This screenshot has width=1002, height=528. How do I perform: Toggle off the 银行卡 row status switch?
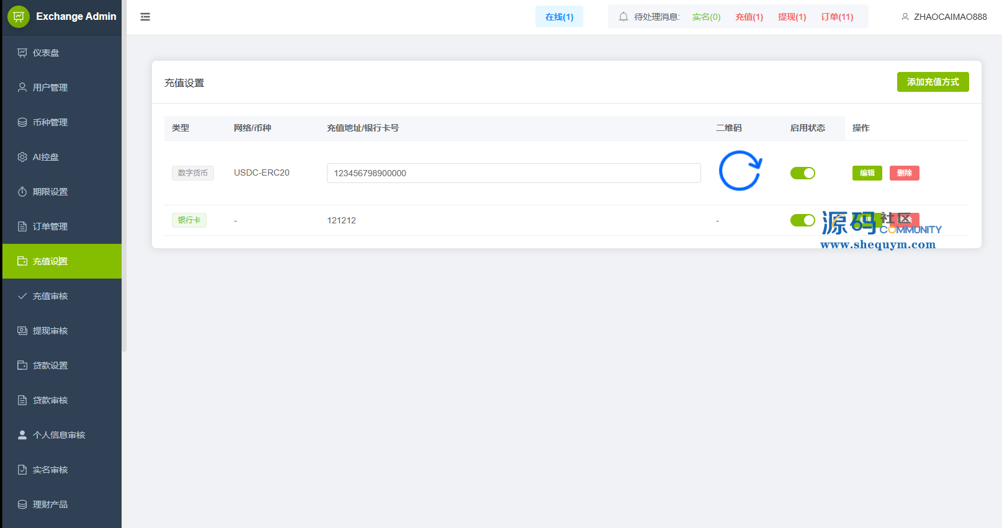click(x=802, y=220)
